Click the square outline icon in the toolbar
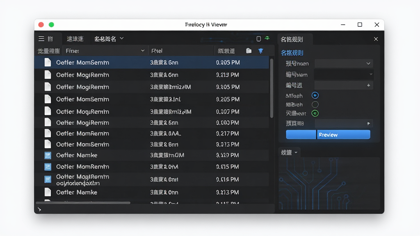 point(258,39)
